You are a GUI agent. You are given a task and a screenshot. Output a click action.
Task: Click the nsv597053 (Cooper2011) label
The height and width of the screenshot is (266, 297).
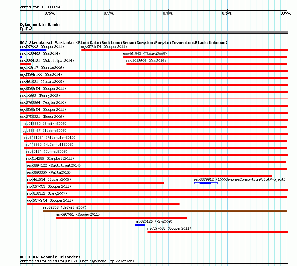49,186
